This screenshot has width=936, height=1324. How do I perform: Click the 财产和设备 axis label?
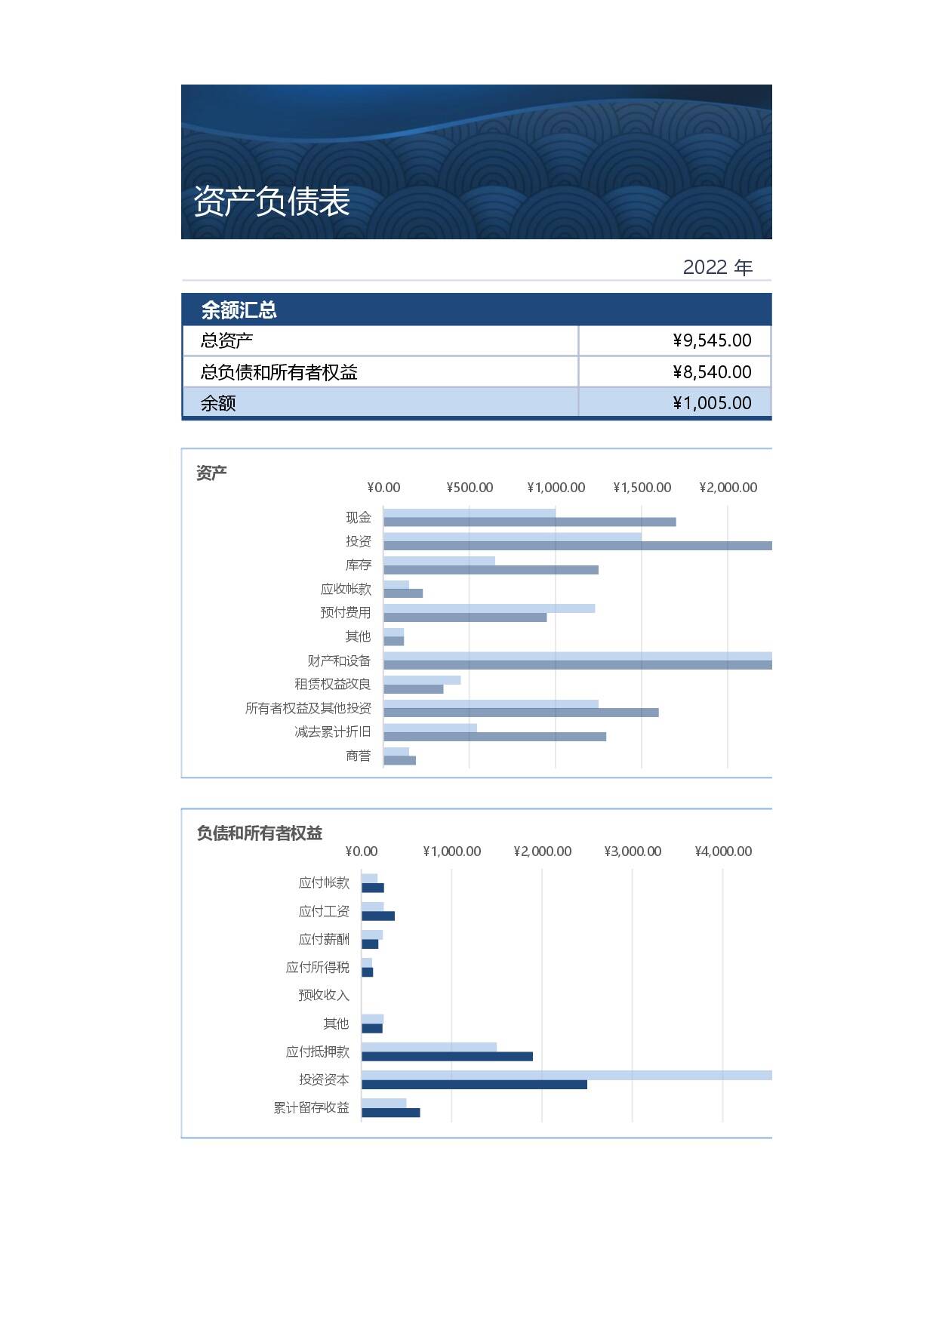[339, 660]
